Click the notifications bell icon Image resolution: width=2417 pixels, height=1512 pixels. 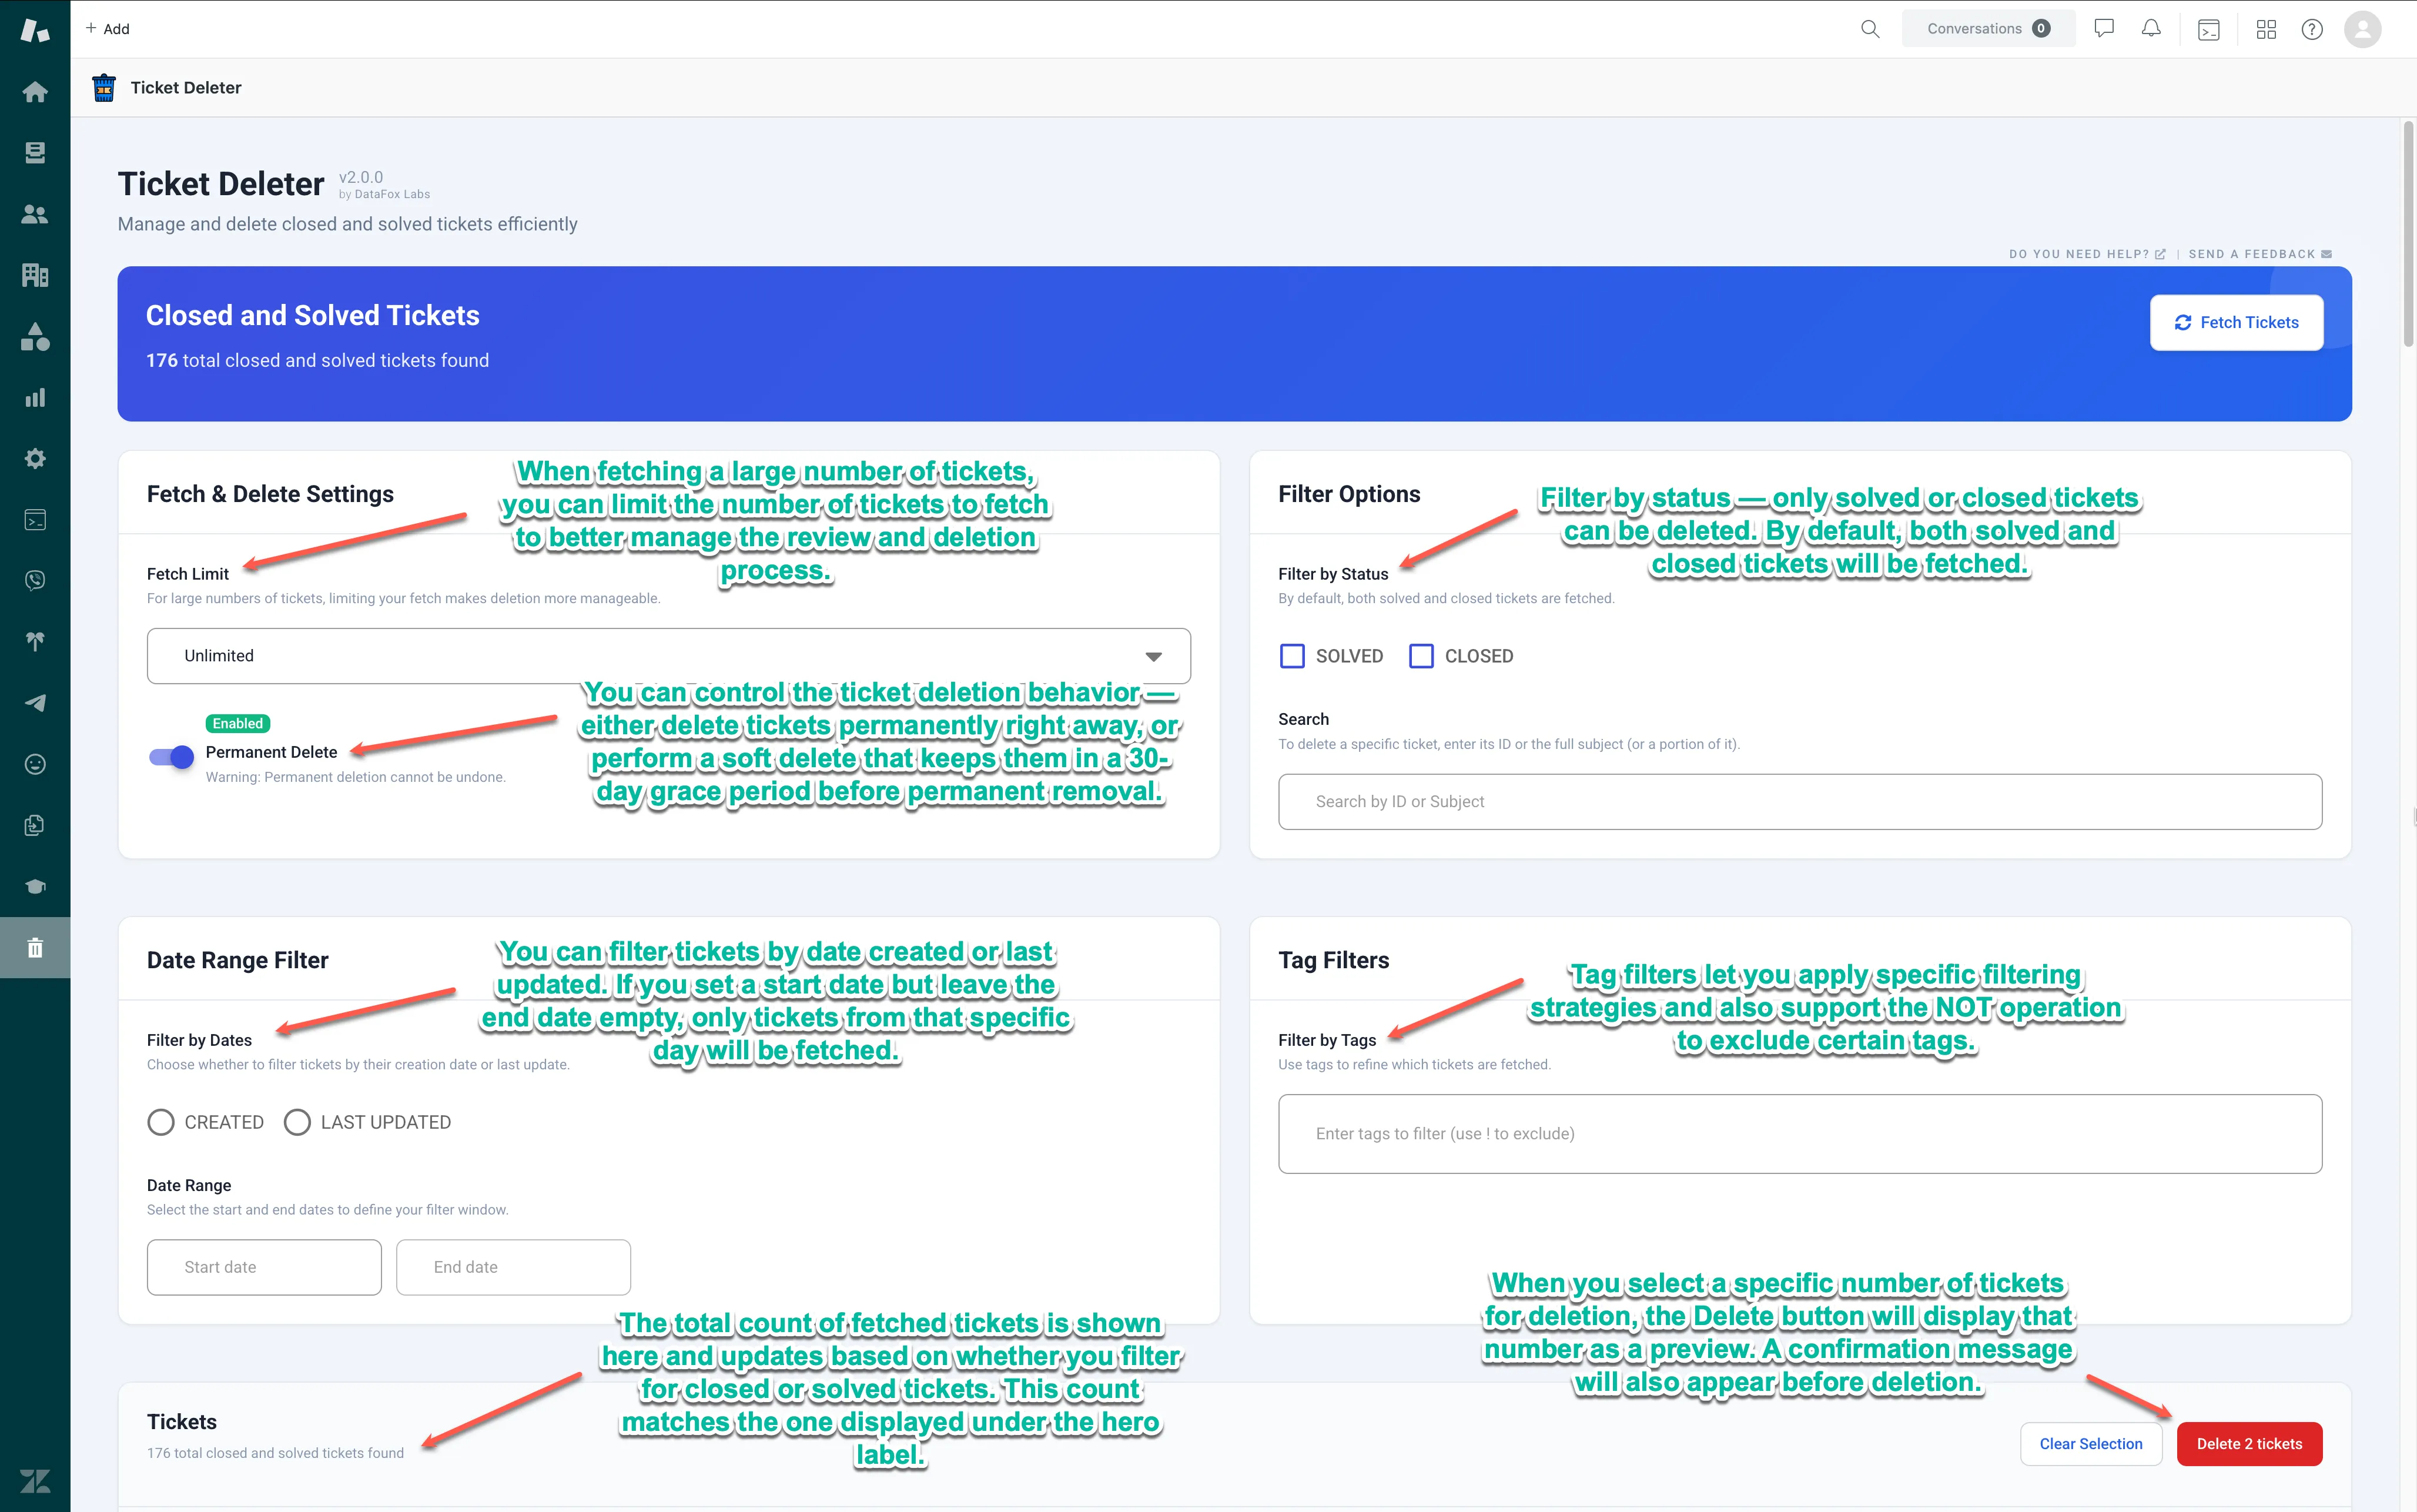[x=2151, y=29]
